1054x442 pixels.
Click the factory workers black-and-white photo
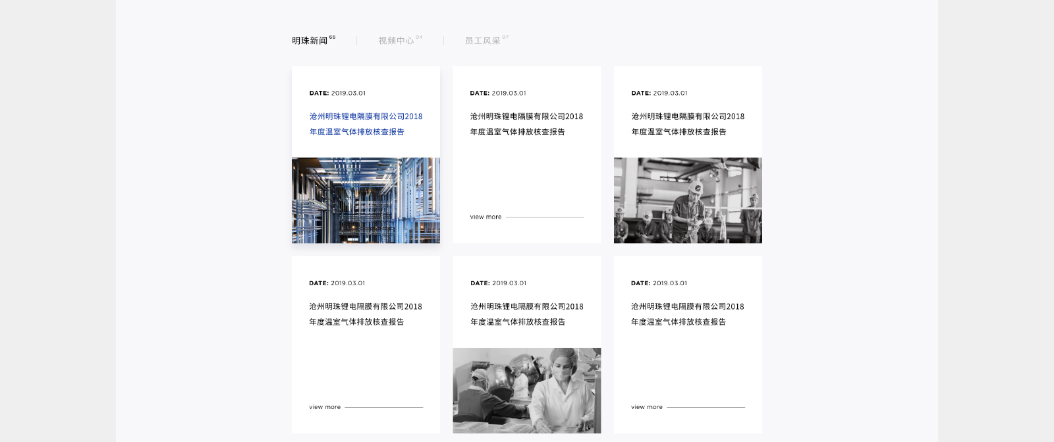(x=688, y=200)
